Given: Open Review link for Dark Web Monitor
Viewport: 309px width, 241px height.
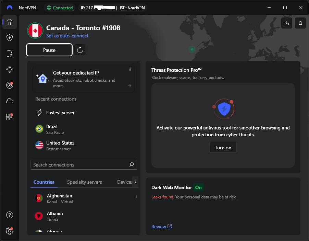Looking at the screenshot, I should tap(162, 227).
